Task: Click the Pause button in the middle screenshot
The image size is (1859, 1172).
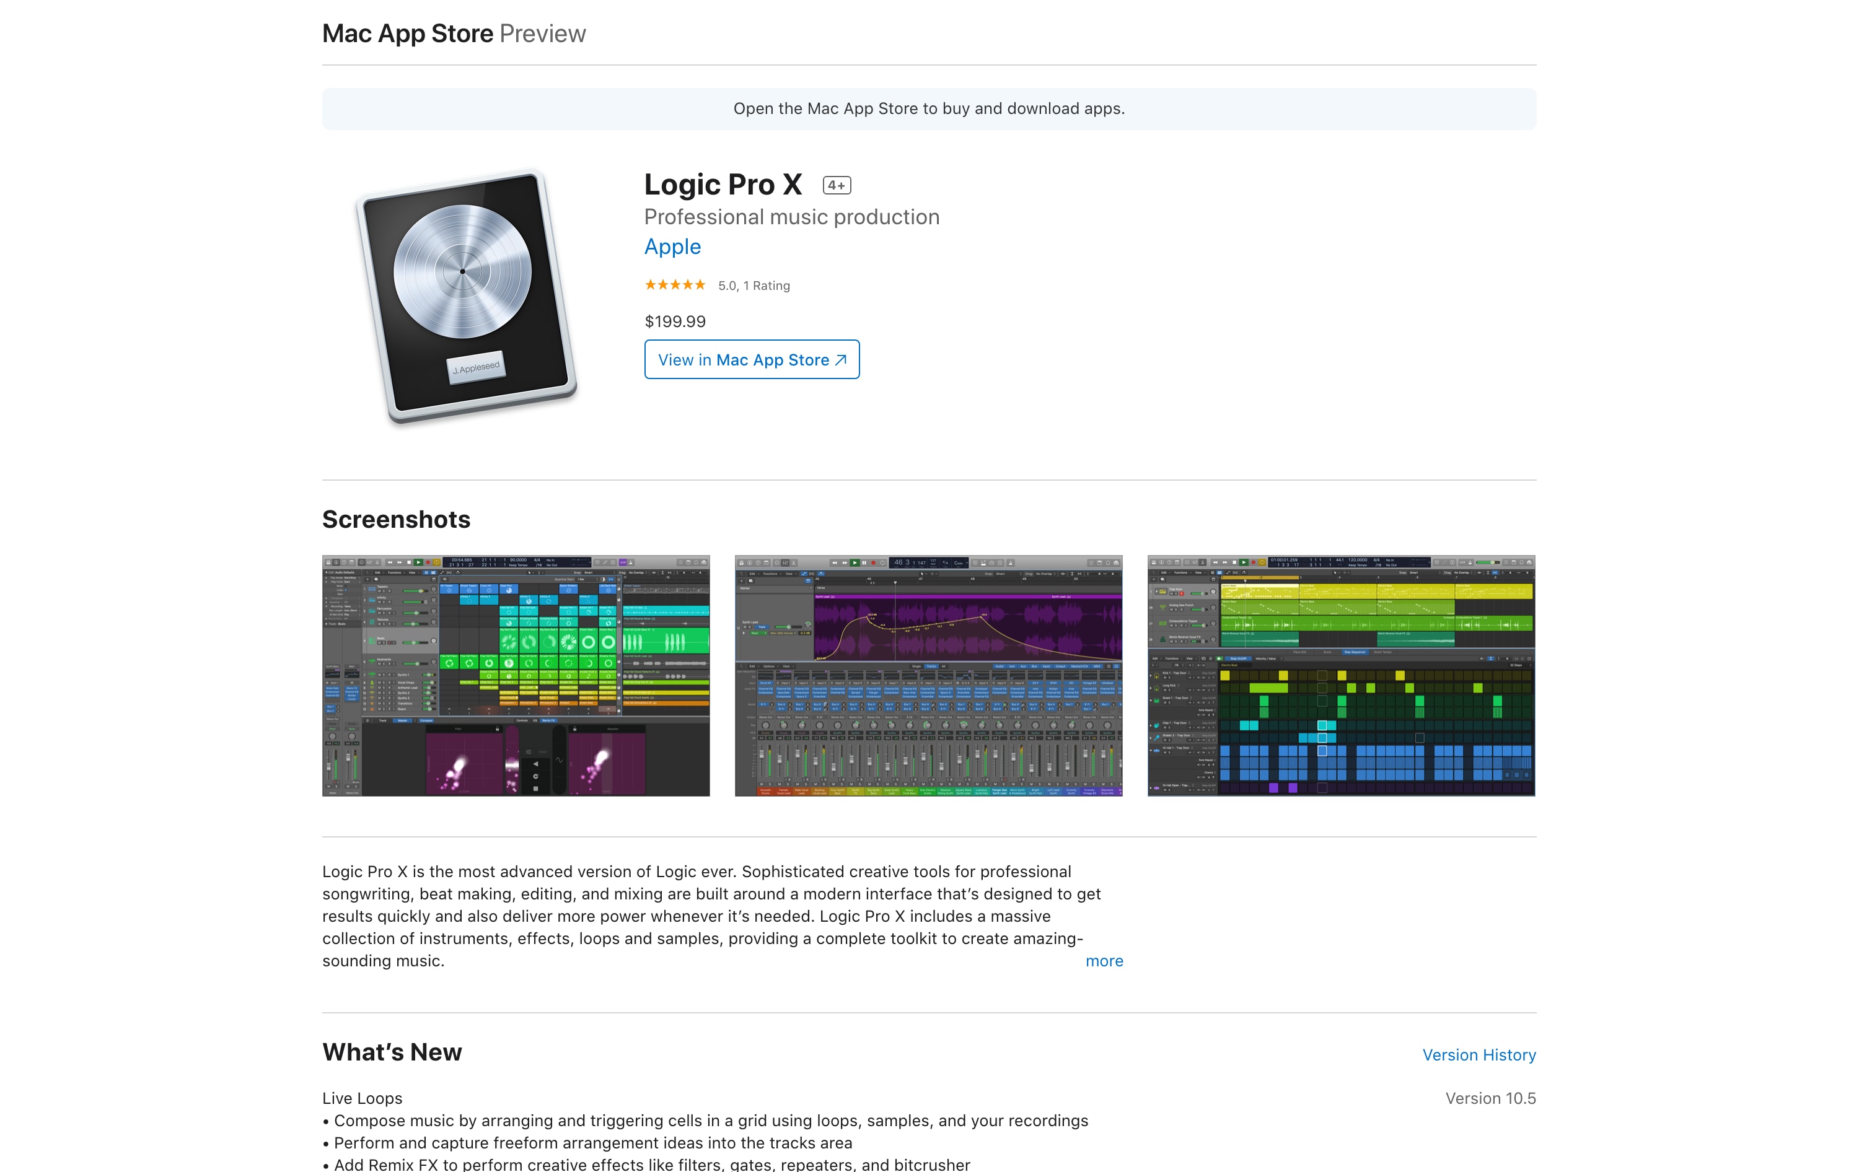Action: (864, 562)
